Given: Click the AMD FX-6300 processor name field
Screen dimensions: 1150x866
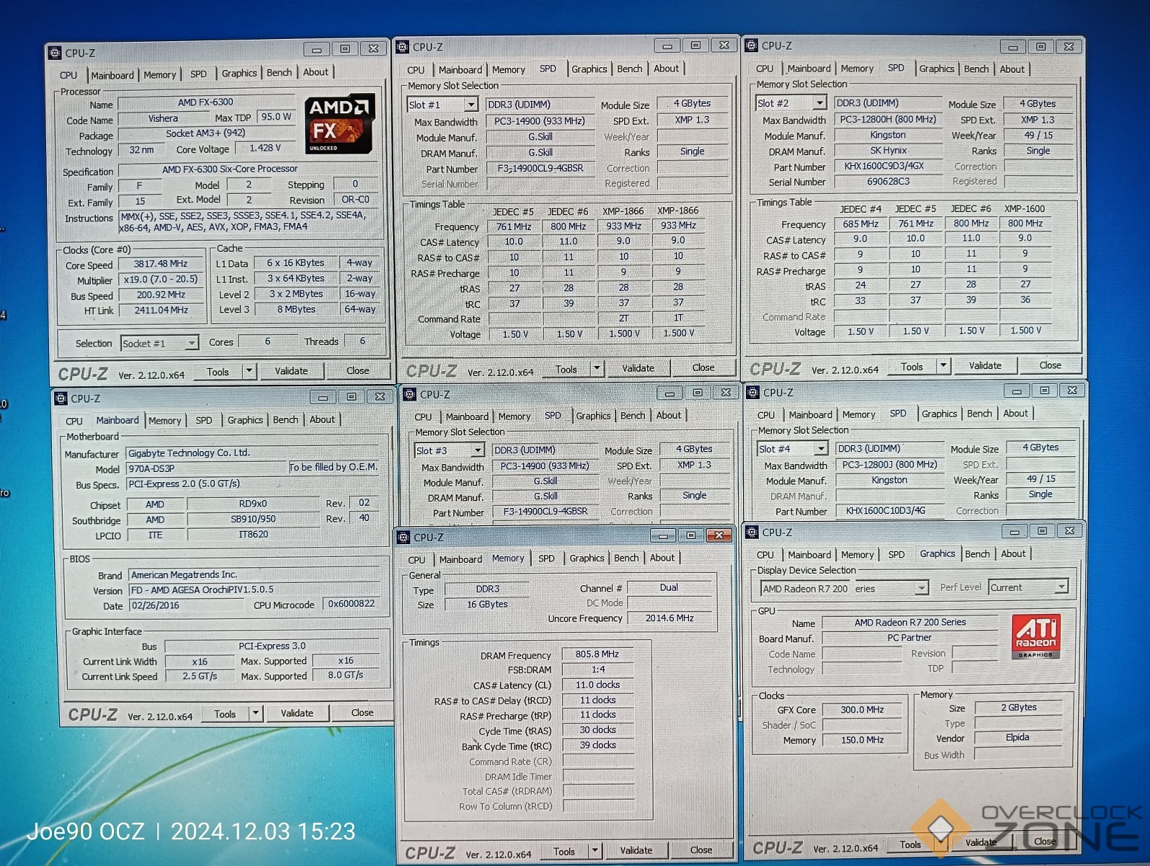Looking at the screenshot, I should [206, 102].
